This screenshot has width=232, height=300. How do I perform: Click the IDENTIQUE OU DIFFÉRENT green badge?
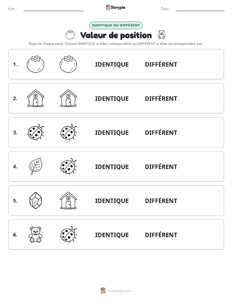(116, 25)
